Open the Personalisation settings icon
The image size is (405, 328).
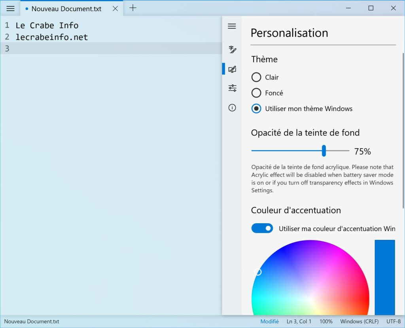(x=232, y=69)
